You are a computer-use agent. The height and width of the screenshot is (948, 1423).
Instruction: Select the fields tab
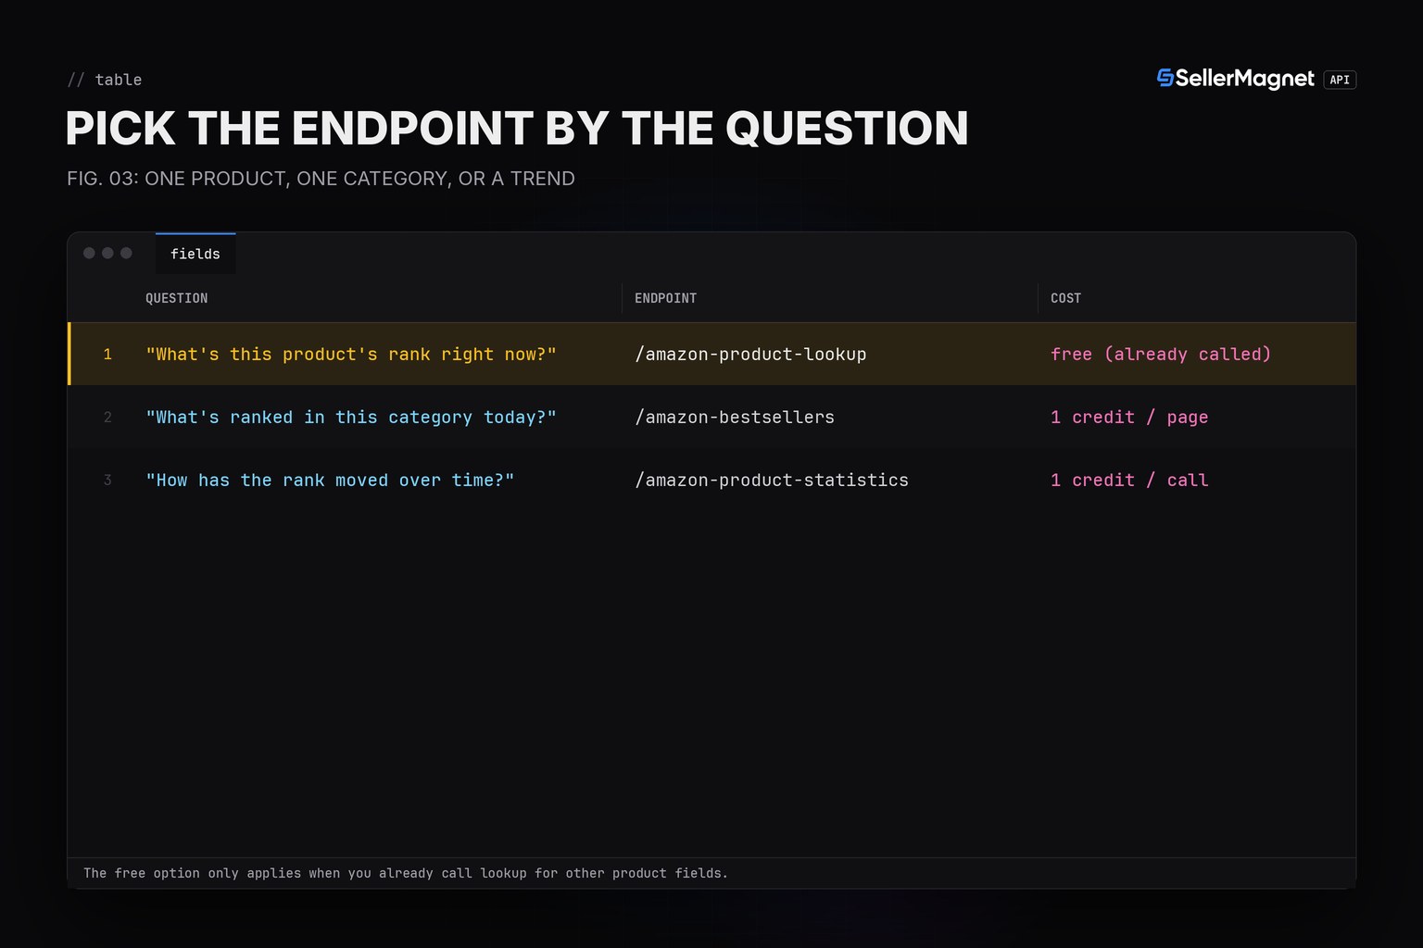coord(195,254)
